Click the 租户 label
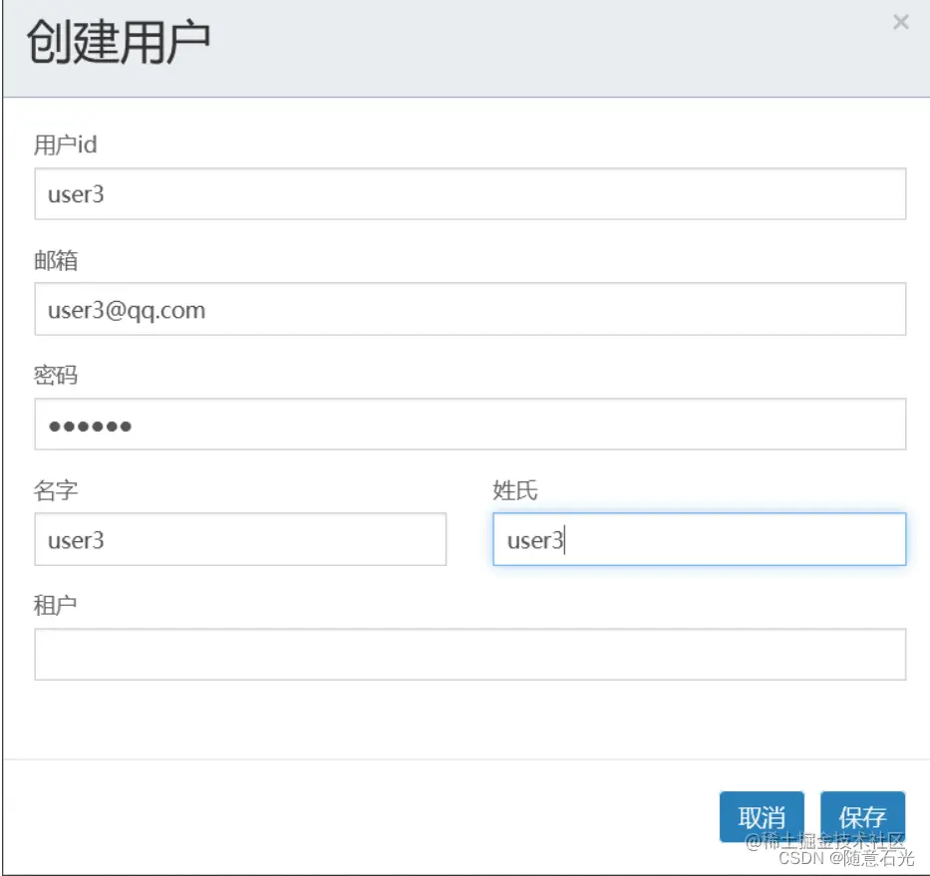 (56, 606)
